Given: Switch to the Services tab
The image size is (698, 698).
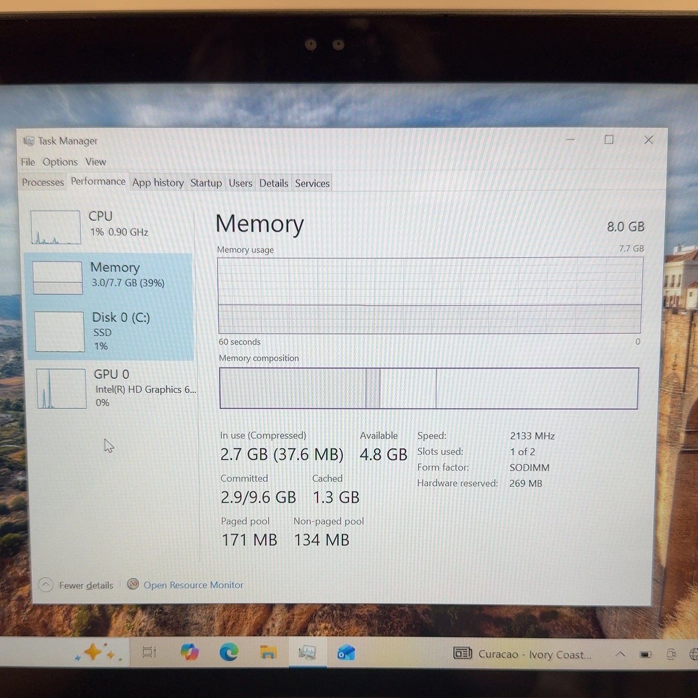Looking at the screenshot, I should coord(312,183).
